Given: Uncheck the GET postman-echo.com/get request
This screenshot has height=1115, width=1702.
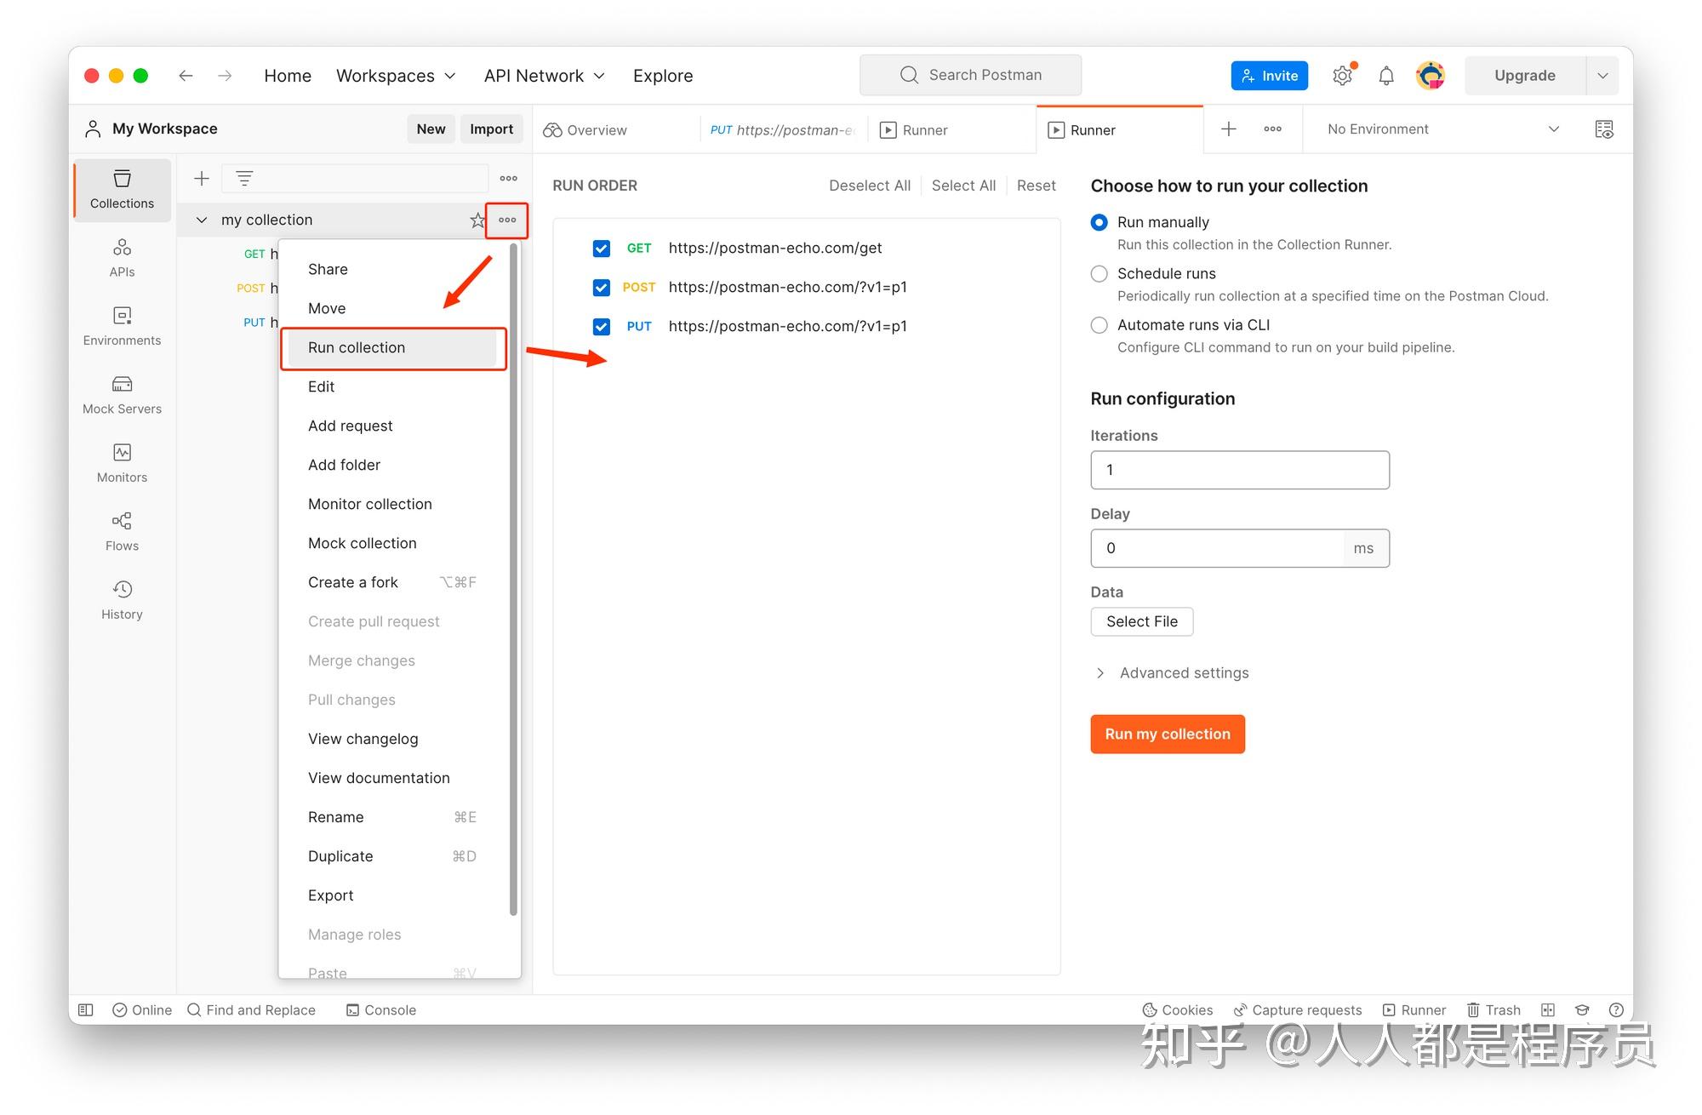Looking at the screenshot, I should (x=602, y=249).
